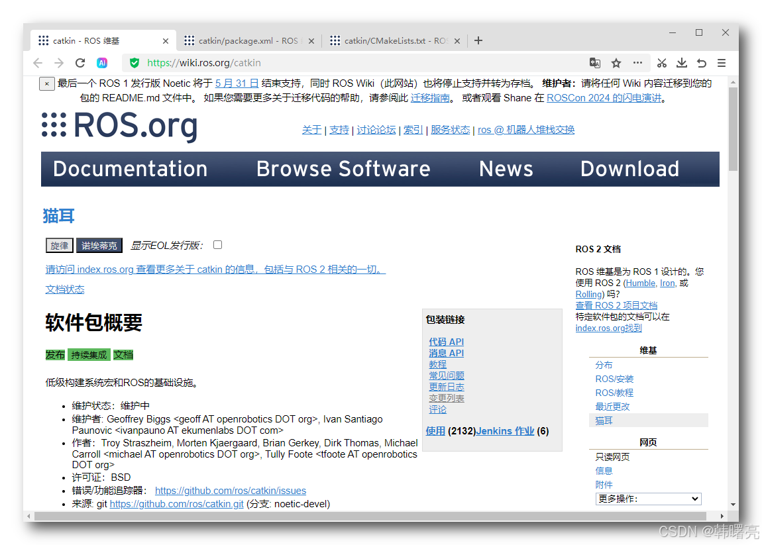Bookmark the page with the star icon
762x545 pixels.
pos(616,63)
